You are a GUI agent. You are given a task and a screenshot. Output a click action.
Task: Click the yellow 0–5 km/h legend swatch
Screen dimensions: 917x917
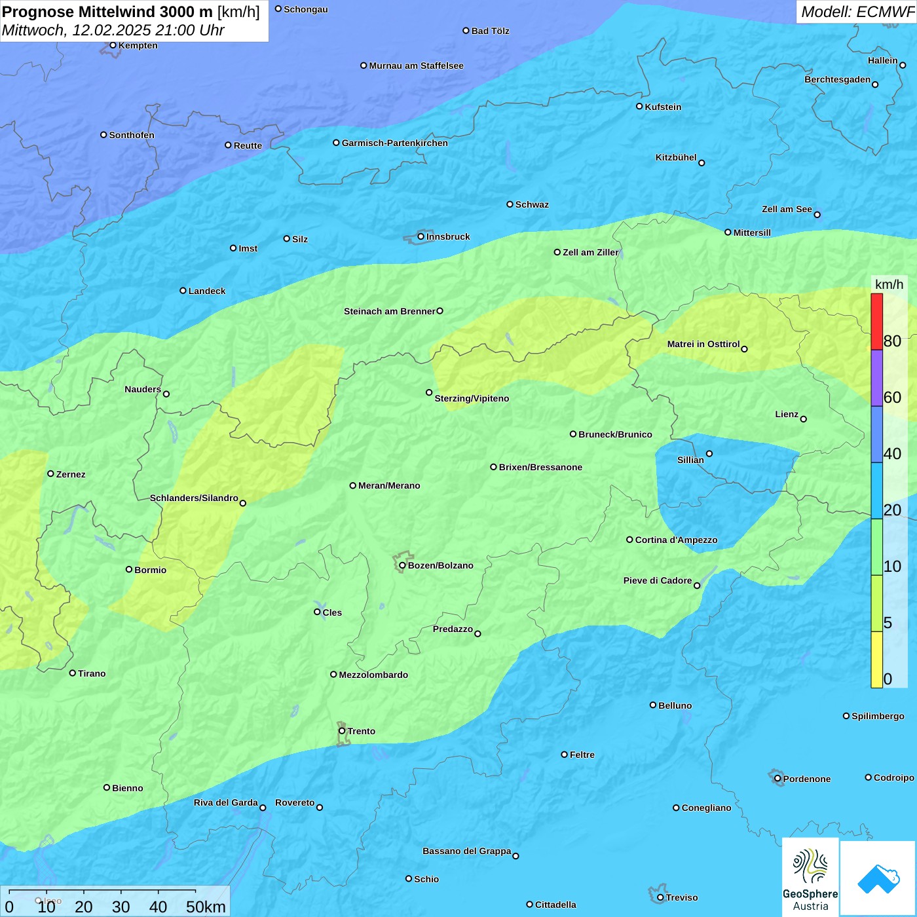(x=876, y=660)
